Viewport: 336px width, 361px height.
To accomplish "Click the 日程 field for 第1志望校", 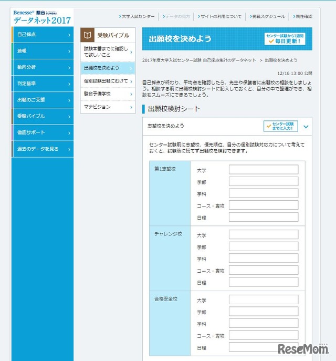I will (x=264, y=217).
